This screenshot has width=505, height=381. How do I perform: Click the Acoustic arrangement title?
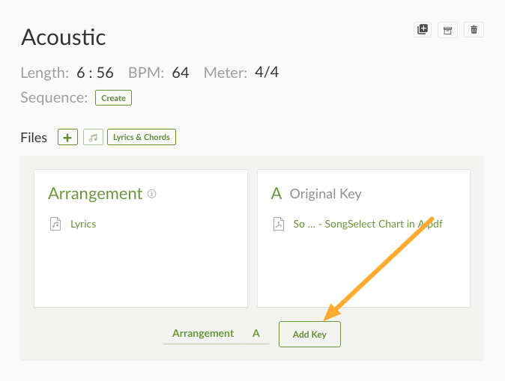coord(64,37)
